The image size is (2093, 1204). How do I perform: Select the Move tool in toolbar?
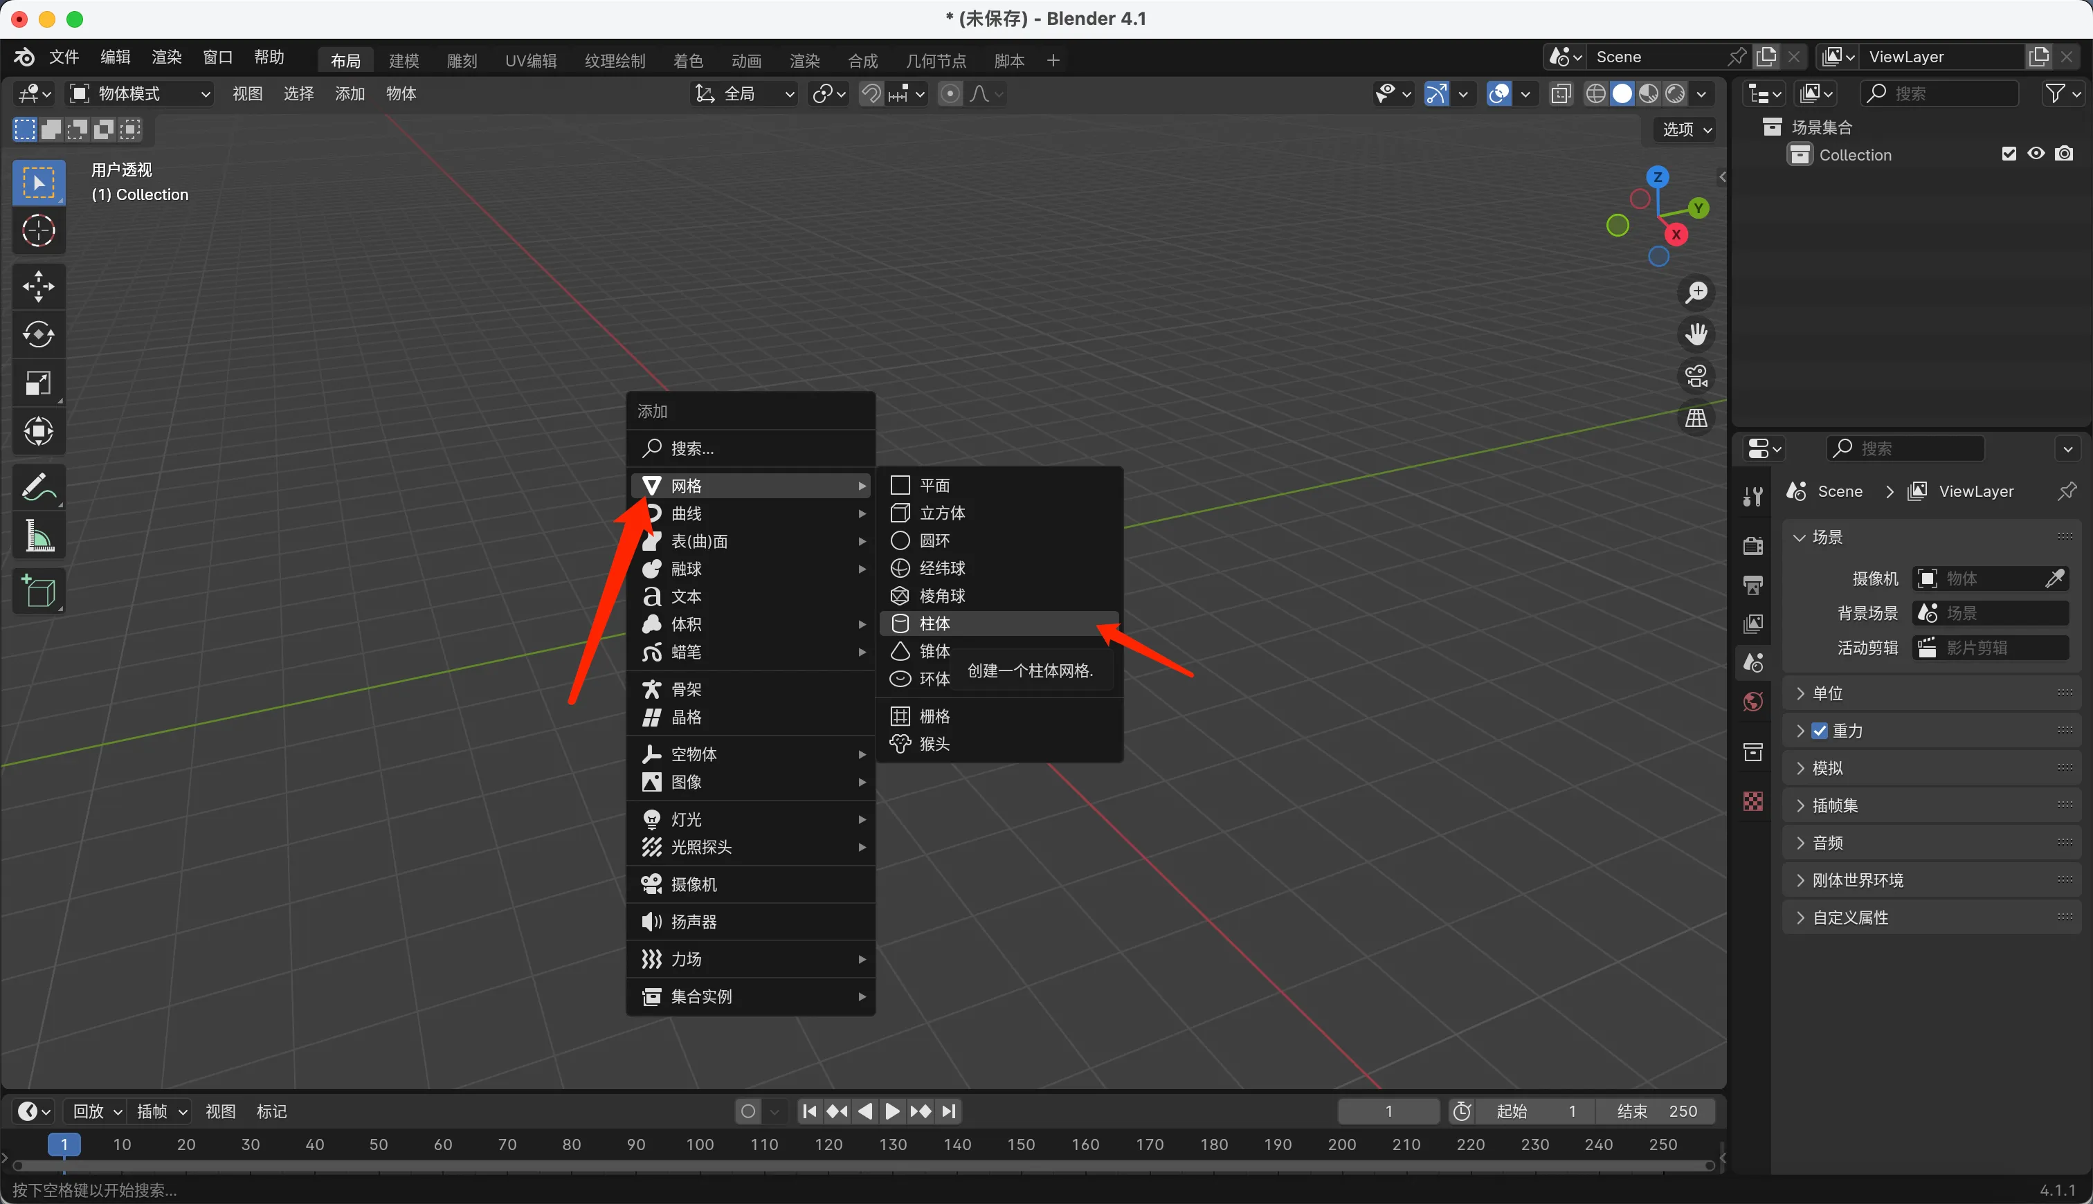[38, 286]
